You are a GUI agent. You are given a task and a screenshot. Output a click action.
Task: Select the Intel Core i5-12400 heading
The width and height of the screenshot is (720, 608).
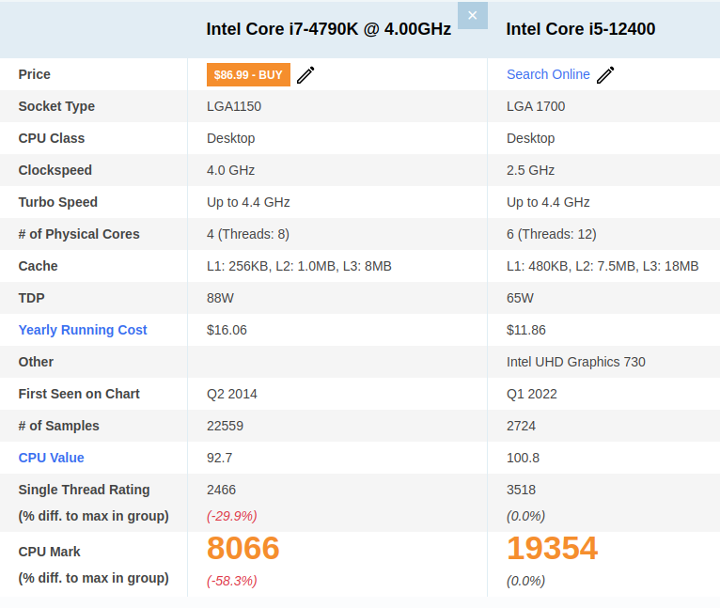[x=581, y=29]
